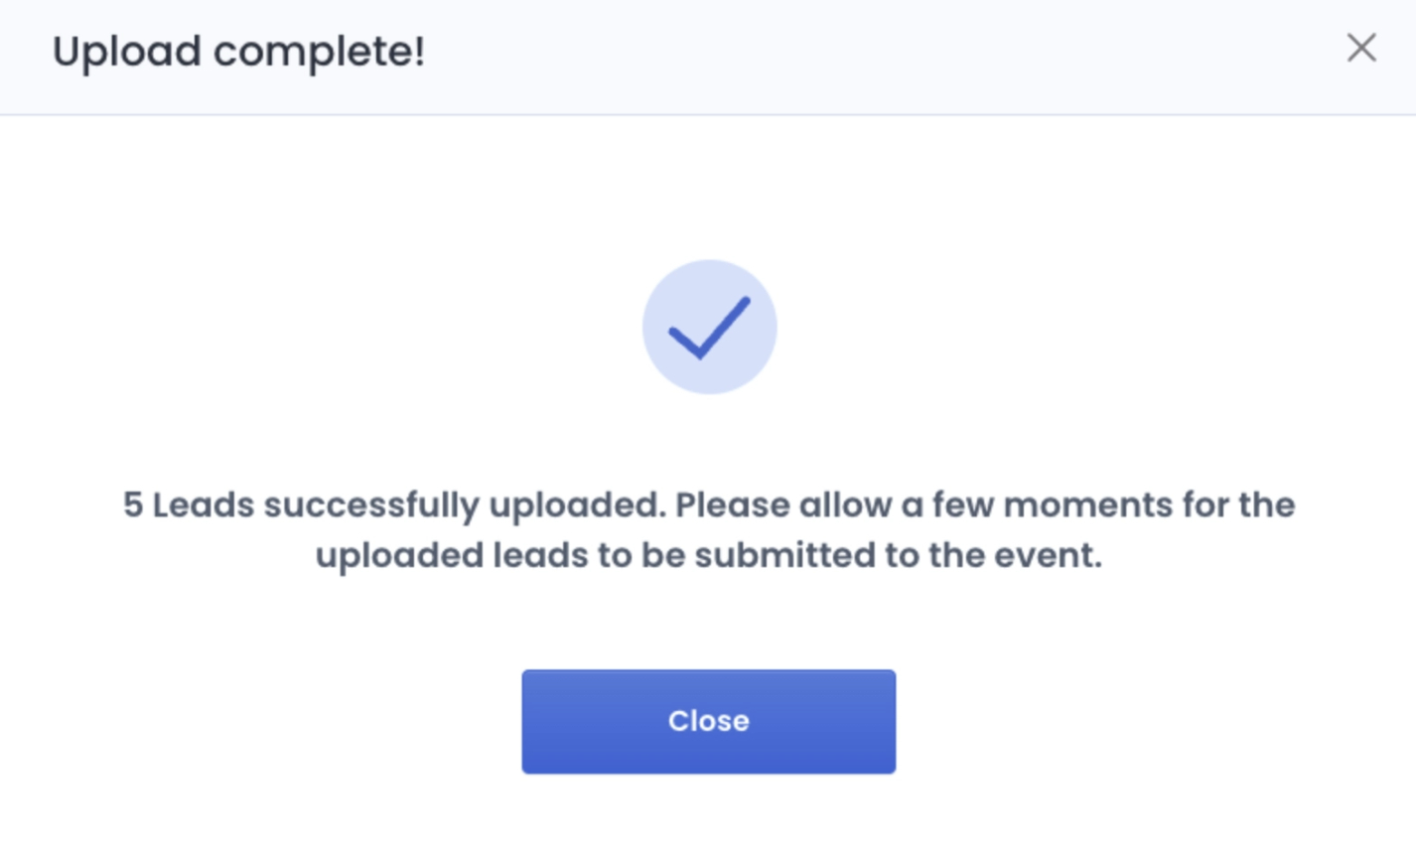The image size is (1416, 846).
Task: Tap the cross icon beside Upload complete
Action: click(x=1361, y=48)
